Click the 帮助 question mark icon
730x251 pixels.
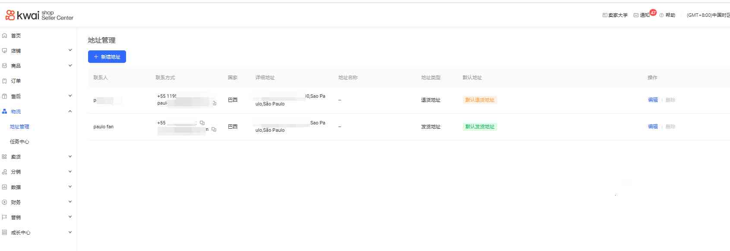(661, 15)
